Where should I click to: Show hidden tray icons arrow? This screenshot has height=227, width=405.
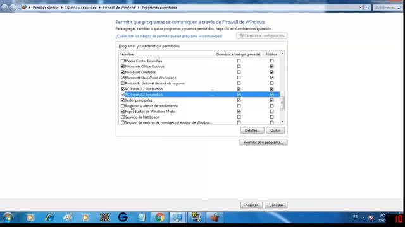[x=363, y=218]
